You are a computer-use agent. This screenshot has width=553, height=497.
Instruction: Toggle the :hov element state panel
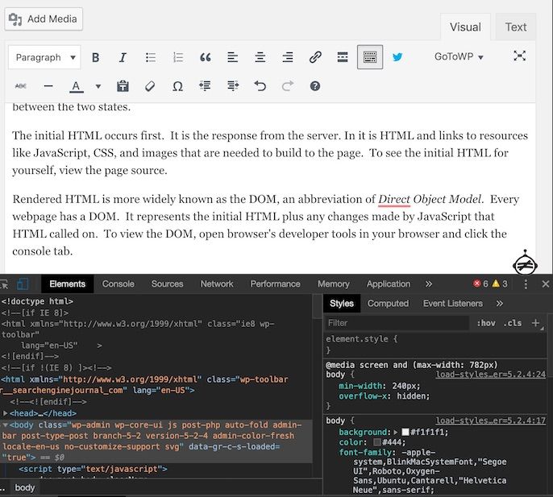pyautogui.click(x=486, y=323)
